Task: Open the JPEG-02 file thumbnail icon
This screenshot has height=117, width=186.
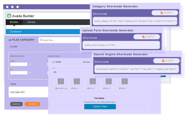Action: (x=93, y=81)
